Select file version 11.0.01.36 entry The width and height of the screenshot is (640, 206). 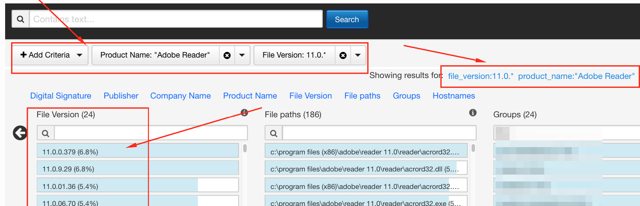coord(137,186)
